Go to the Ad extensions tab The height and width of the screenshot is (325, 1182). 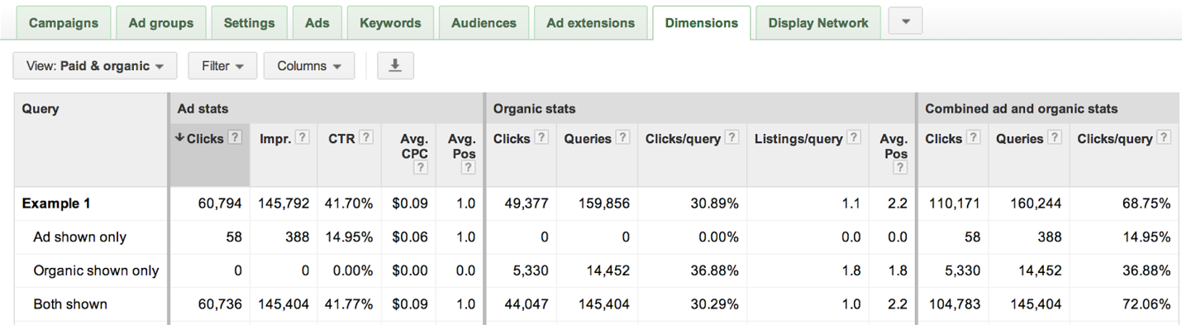pos(590,23)
